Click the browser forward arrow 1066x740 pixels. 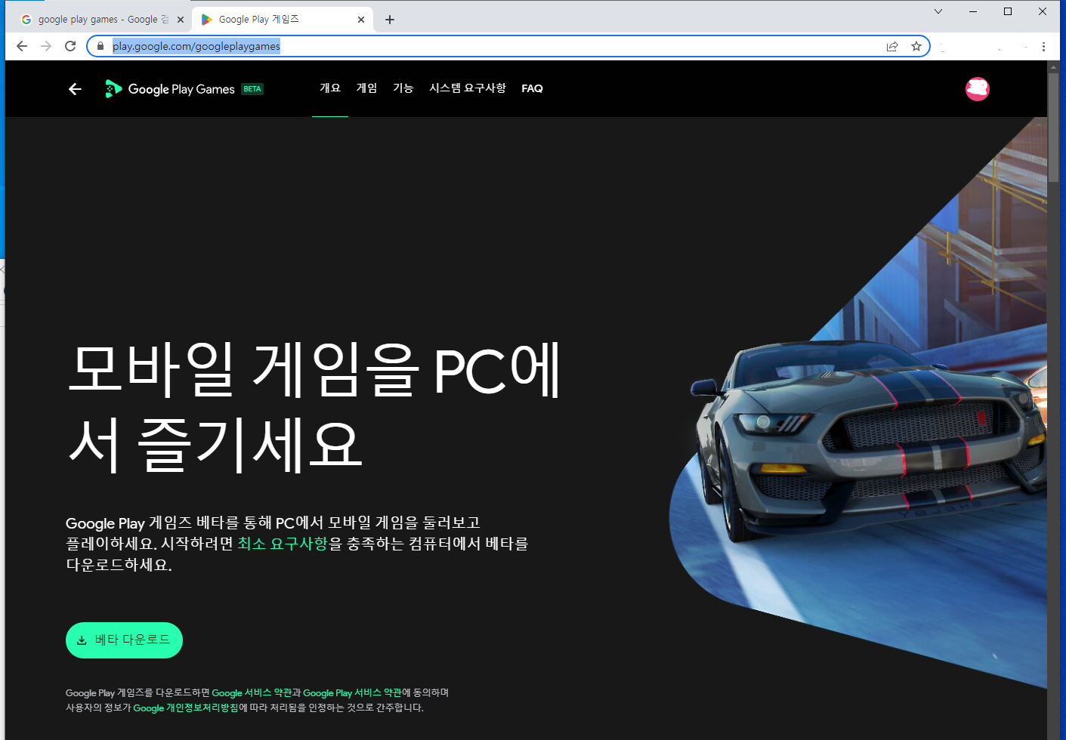46,46
